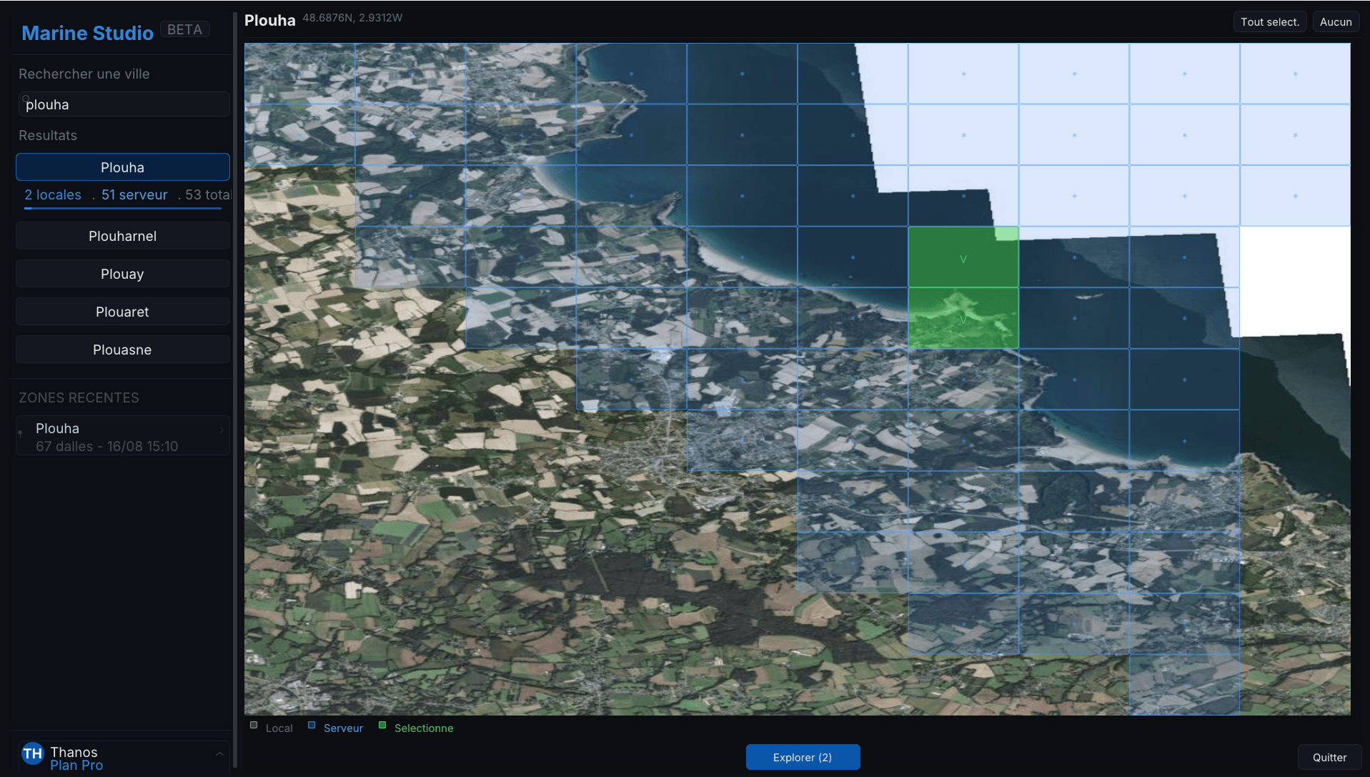The height and width of the screenshot is (777, 1370).
Task: Click the 'Local' legend label
Action: [x=279, y=728]
